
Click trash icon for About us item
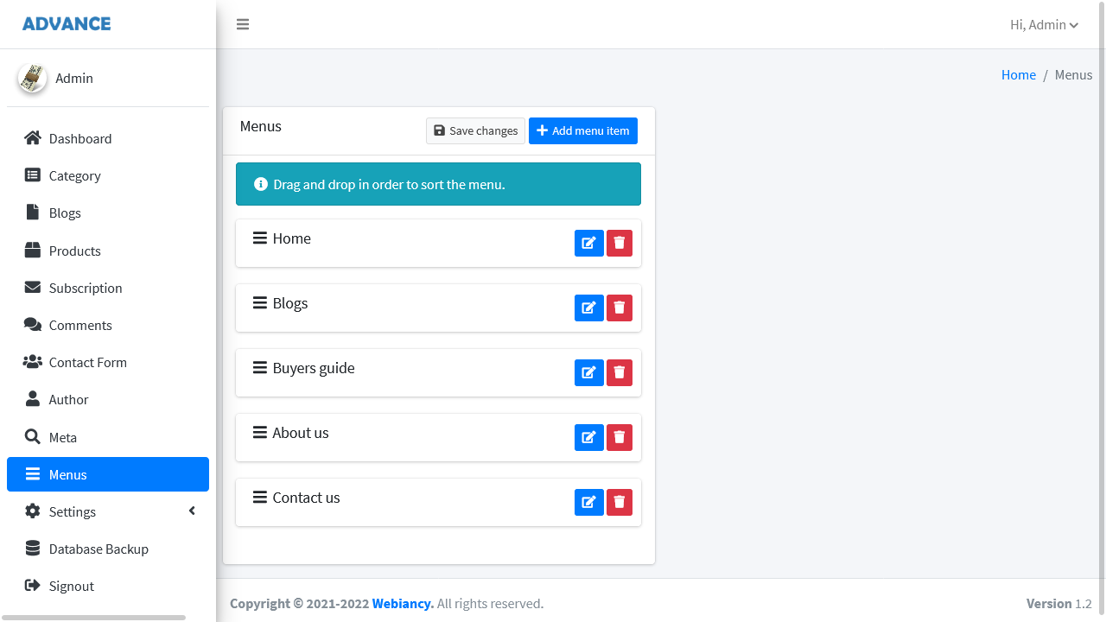620,438
